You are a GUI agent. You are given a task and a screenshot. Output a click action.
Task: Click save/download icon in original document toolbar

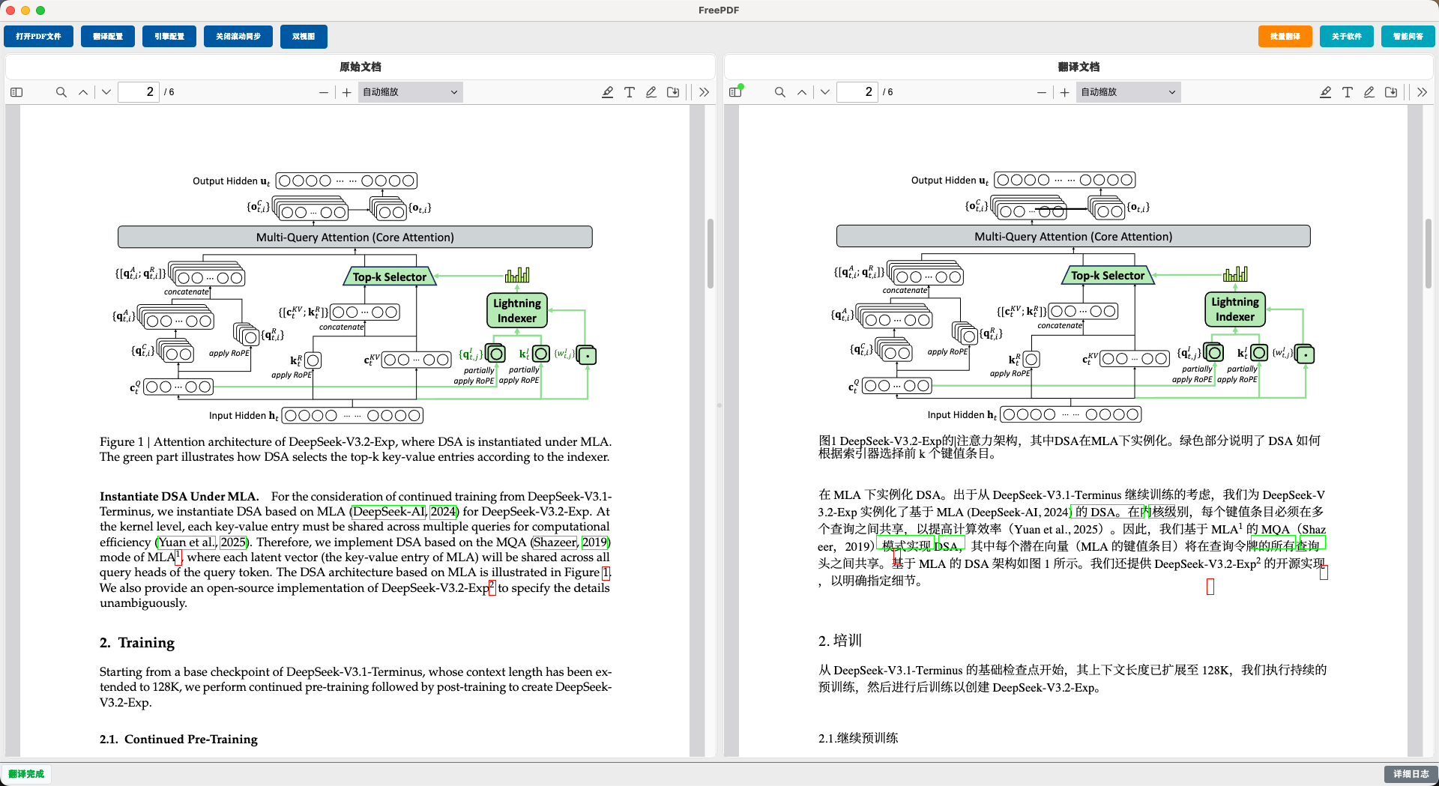click(x=673, y=92)
